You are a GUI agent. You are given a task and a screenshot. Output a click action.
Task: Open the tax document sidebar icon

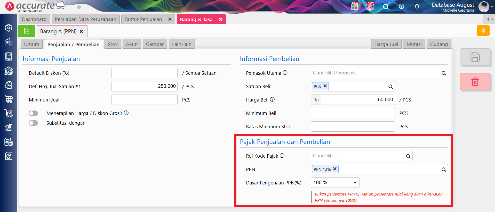(x=9, y=142)
